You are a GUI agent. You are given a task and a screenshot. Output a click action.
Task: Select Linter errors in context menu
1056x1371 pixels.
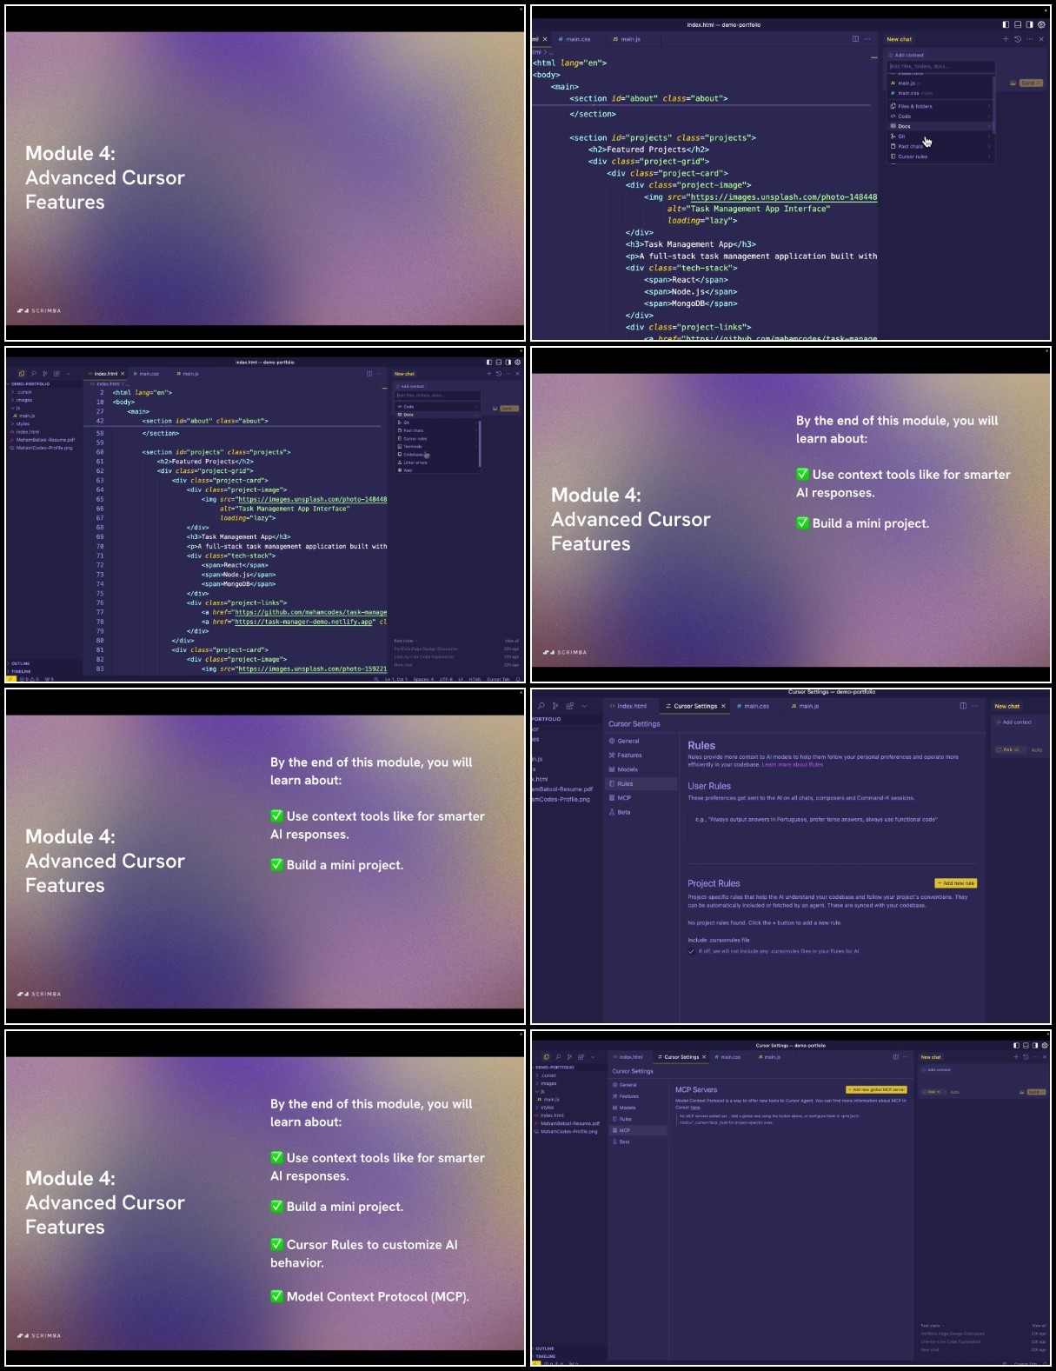click(x=436, y=463)
